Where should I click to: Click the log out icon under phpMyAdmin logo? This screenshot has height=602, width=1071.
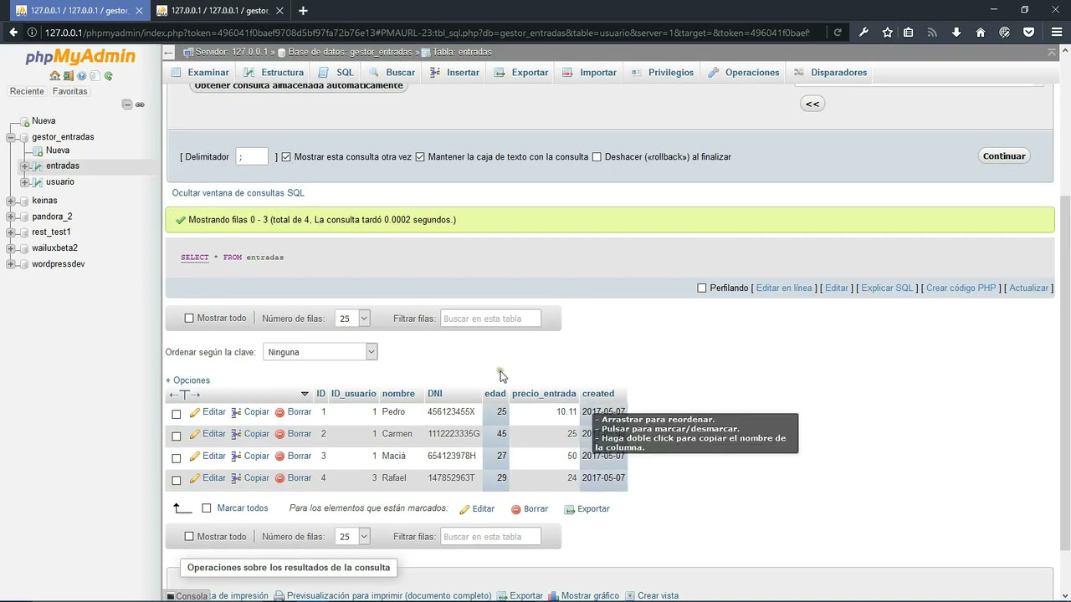click(69, 76)
